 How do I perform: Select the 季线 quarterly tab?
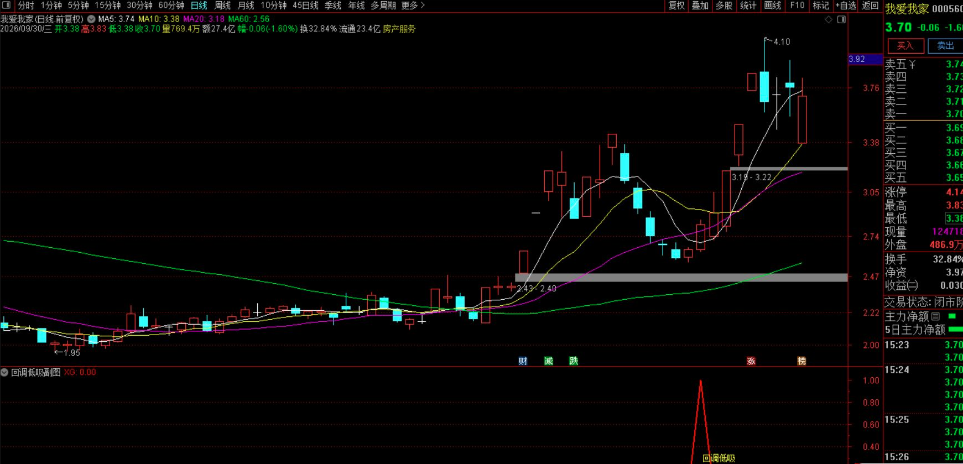click(x=333, y=6)
